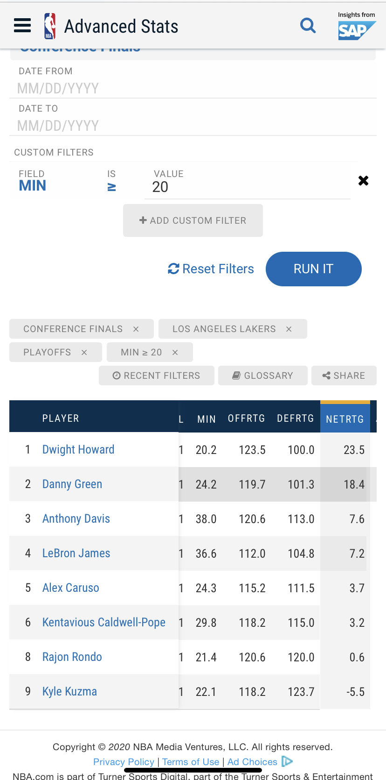Viewport: 386px width, 780px height.
Task: Click Add Custom Filter button
Action: click(x=193, y=220)
